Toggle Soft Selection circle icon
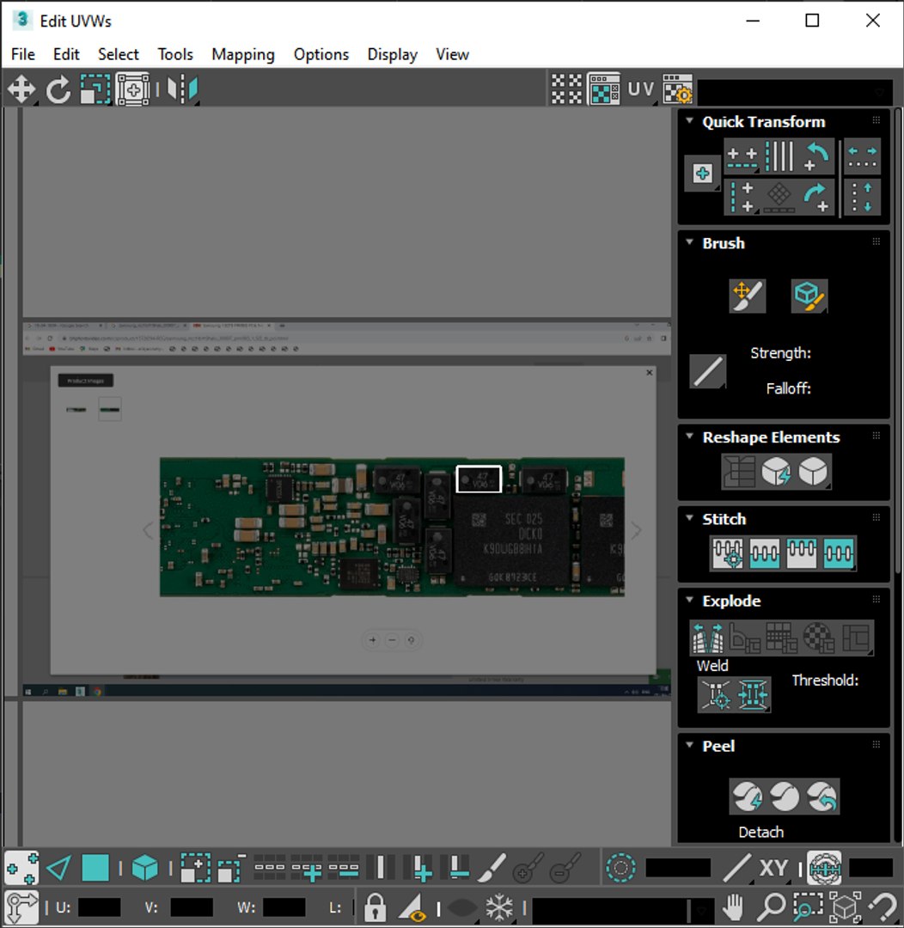This screenshot has height=928, width=904. (x=621, y=868)
